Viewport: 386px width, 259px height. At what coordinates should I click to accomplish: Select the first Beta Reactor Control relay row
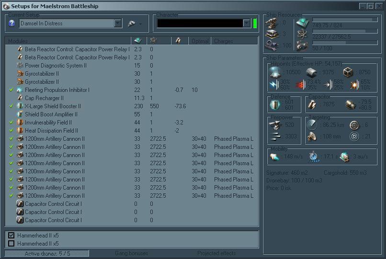pos(132,49)
